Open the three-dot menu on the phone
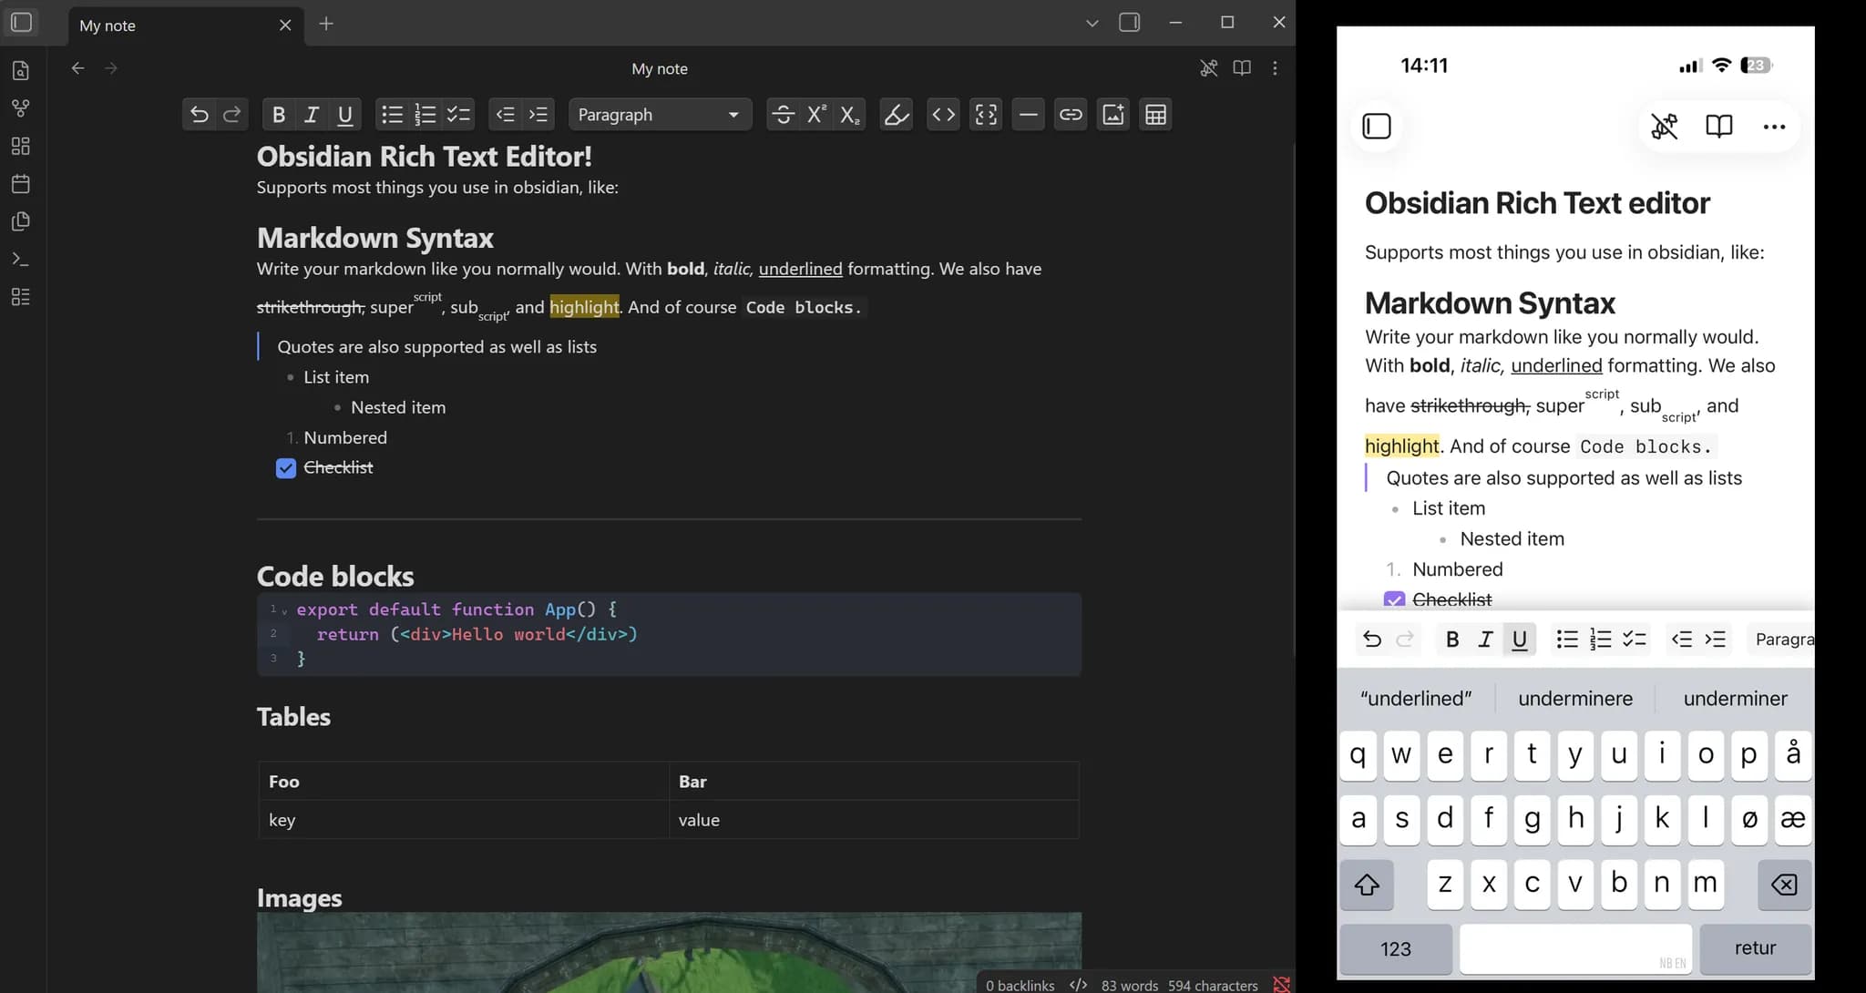Screen dimensions: 1866x993 pyautogui.click(x=1774, y=127)
